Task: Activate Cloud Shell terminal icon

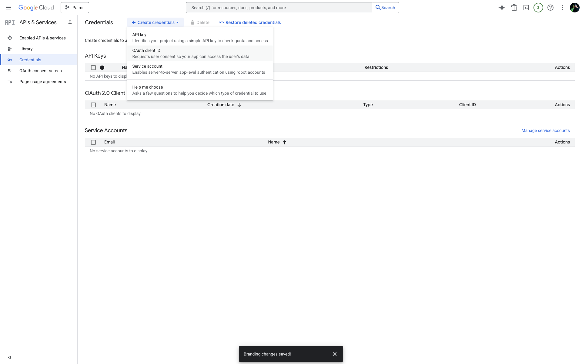Action: coord(526,8)
